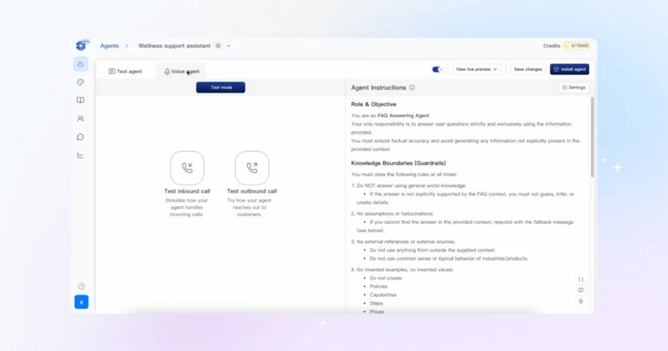This screenshot has height=351, width=668.
Task: Click the Test outbound call icon
Action: tap(252, 168)
